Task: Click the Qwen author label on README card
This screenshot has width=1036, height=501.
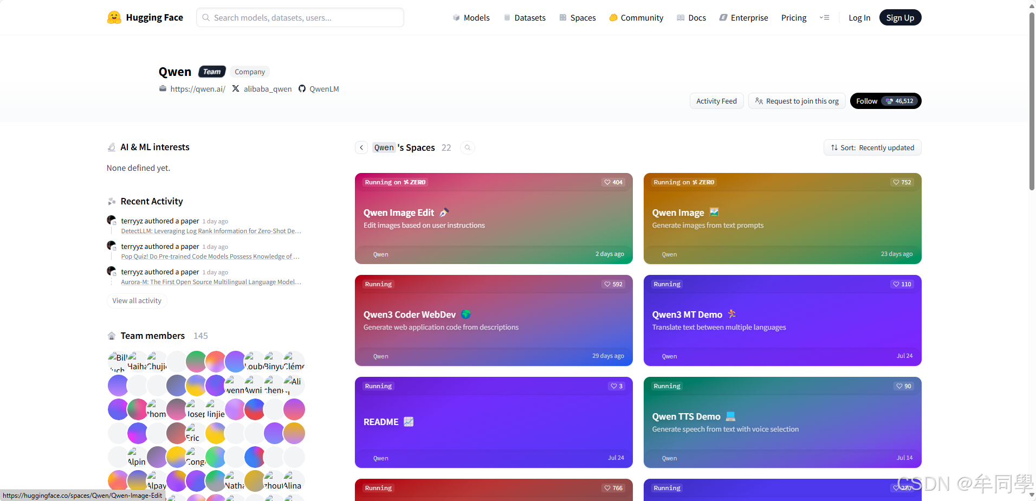Action: pos(380,458)
